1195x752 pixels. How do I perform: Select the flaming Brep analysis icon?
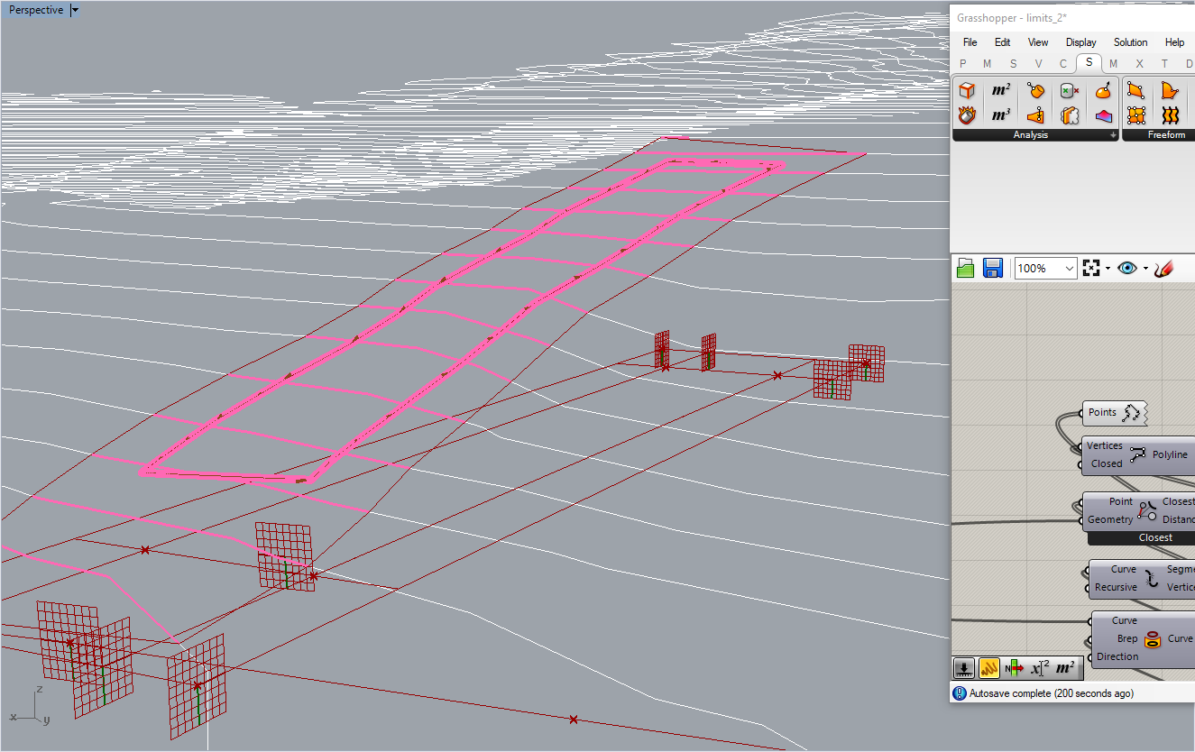click(x=967, y=115)
